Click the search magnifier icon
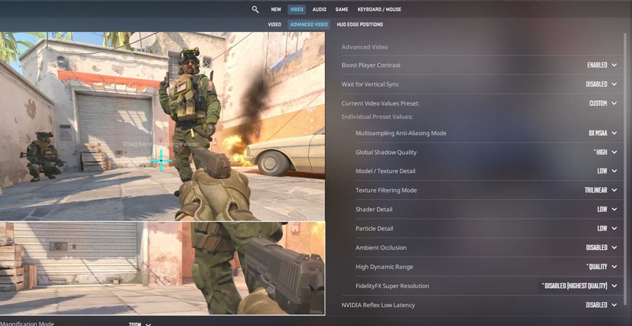The height and width of the screenshot is (326, 632). coord(255,9)
